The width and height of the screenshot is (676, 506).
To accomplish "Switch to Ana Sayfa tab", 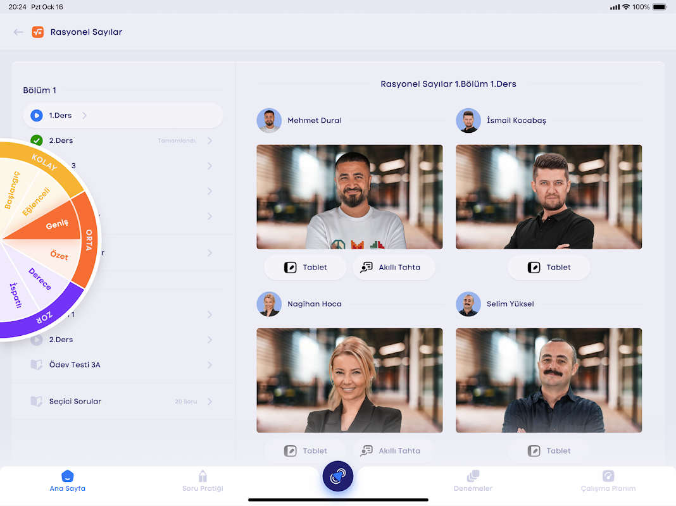I will (x=68, y=481).
